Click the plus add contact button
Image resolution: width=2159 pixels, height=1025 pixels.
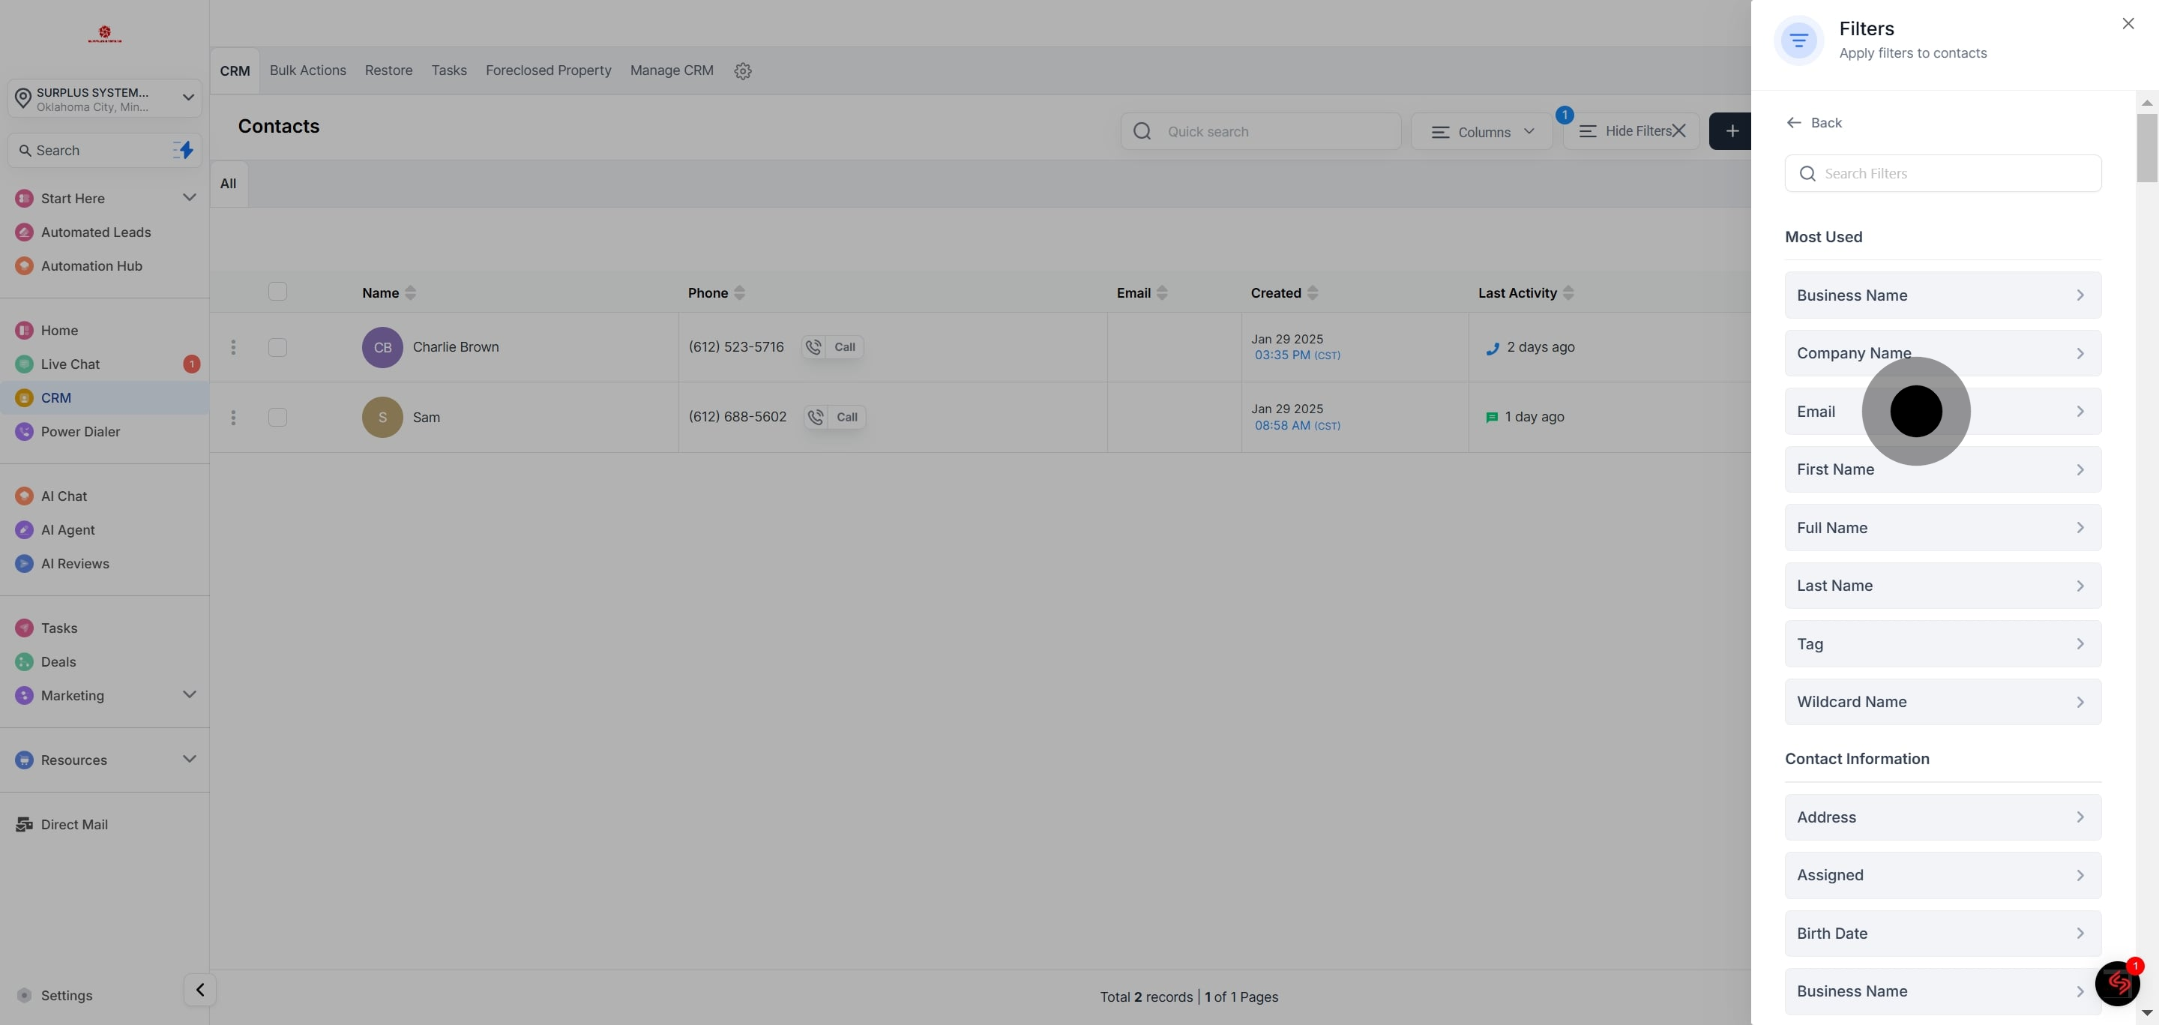(1732, 131)
